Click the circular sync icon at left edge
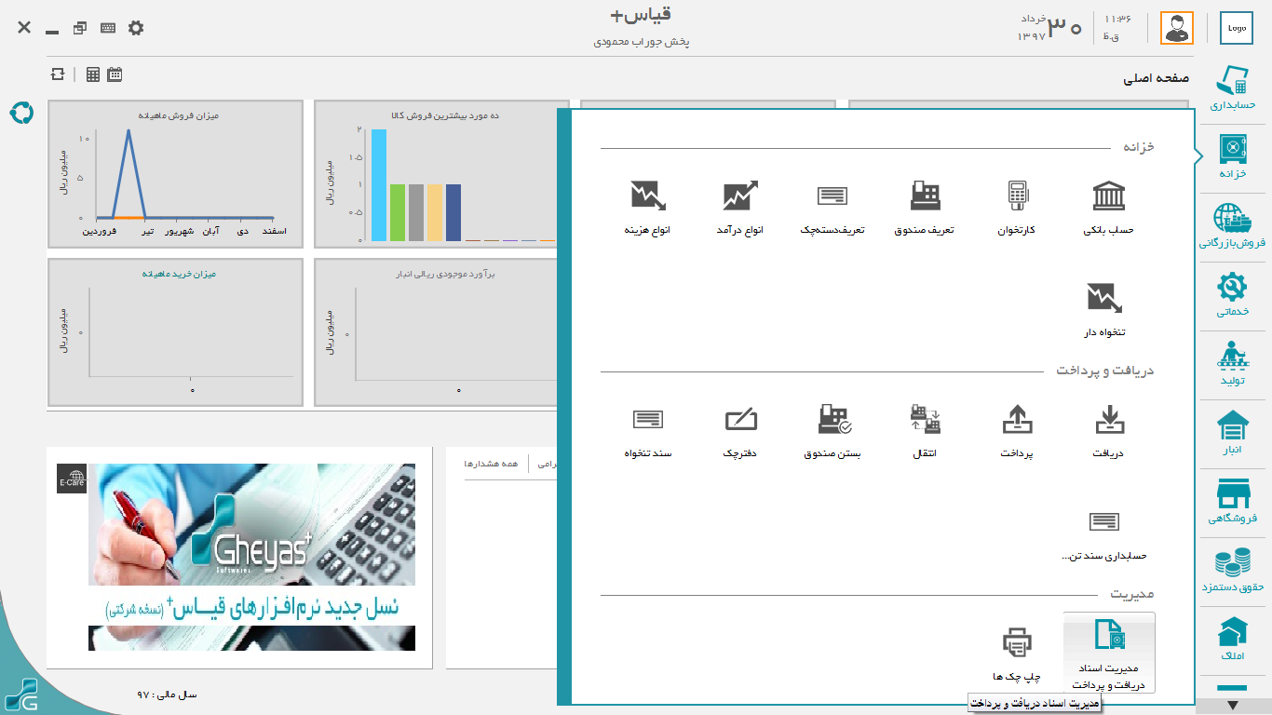The width and height of the screenshot is (1272, 715). [20, 113]
